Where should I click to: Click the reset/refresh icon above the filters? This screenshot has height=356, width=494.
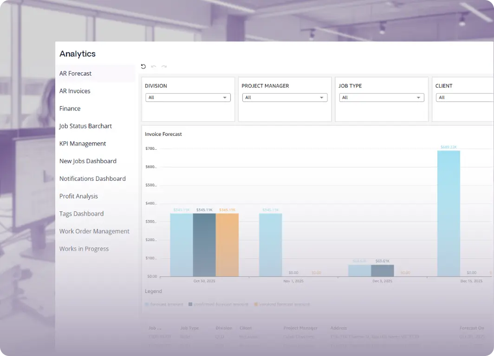[x=143, y=66]
